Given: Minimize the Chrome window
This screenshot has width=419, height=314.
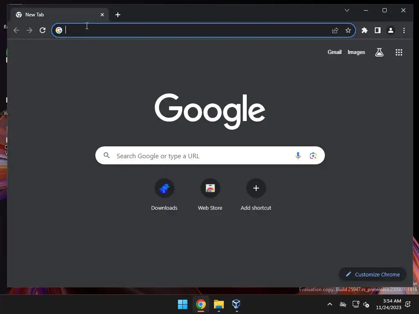Looking at the screenshot, I should point(366,10).
